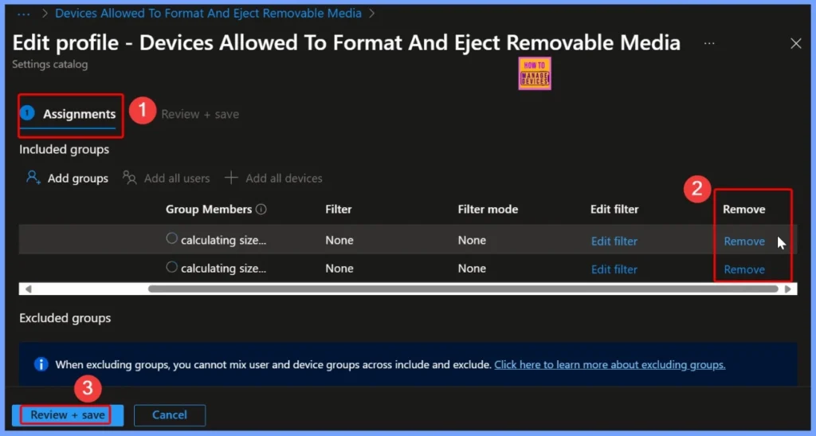Image resolution: width=816 pixels, height=436 pixels.
Task: Click the Group Members info icon
Action: click(x=261, y=210)
